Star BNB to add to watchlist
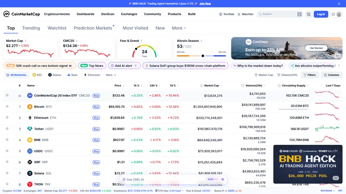Screen dimensions: 346x194 click(7, 140)
